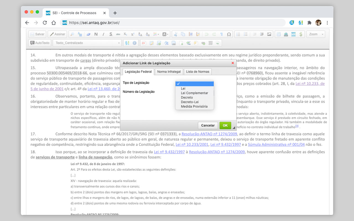Switch to the Norma Infralegal tab

[169, 72]
